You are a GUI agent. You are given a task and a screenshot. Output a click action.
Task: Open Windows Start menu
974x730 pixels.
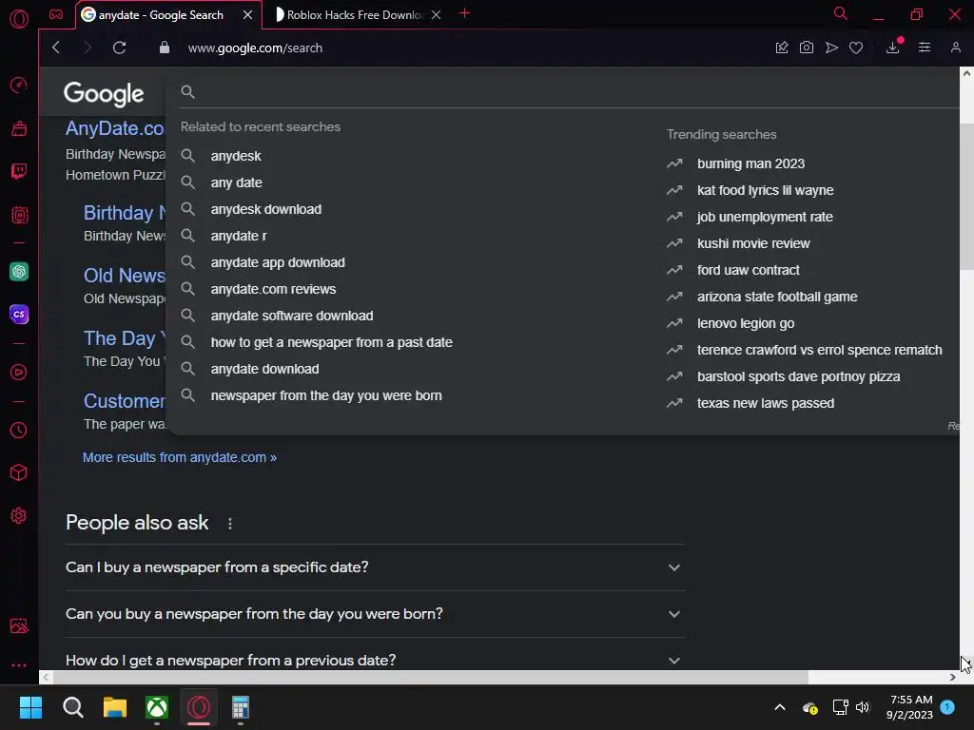click(x=30, y=707)
